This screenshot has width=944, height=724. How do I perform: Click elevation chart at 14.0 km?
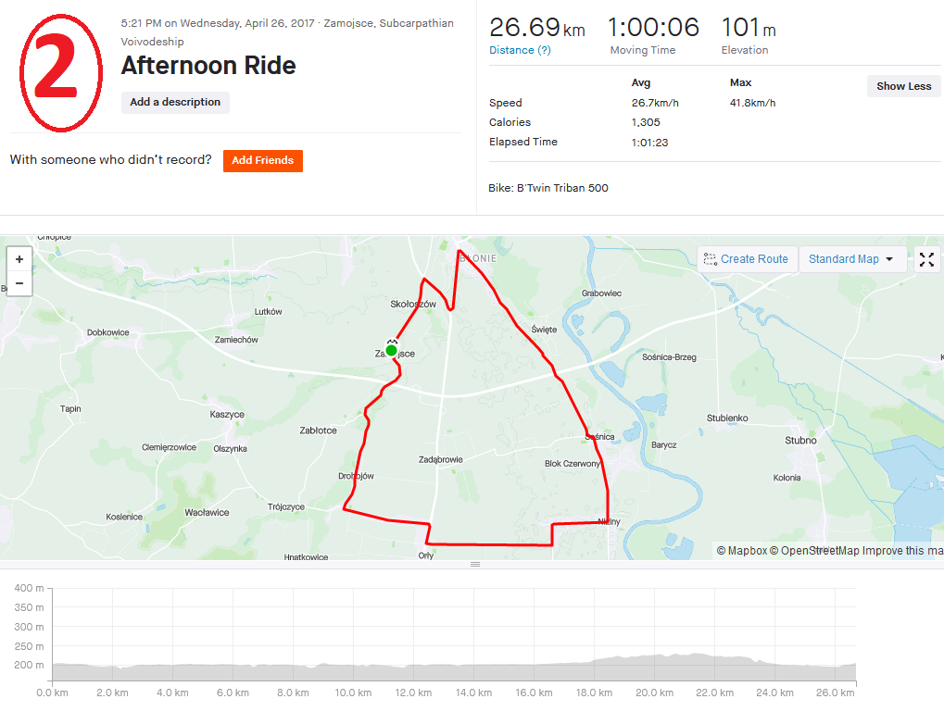472,665
